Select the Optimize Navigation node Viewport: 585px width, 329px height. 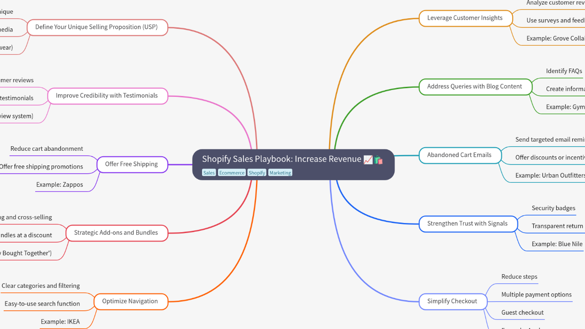(x=130, y=301)
